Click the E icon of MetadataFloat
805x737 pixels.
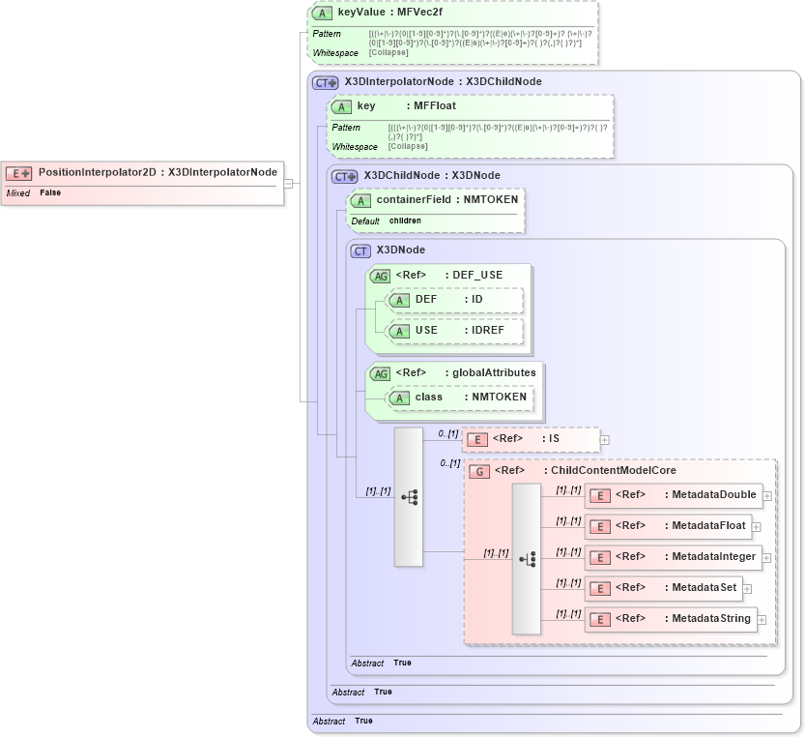600,527
